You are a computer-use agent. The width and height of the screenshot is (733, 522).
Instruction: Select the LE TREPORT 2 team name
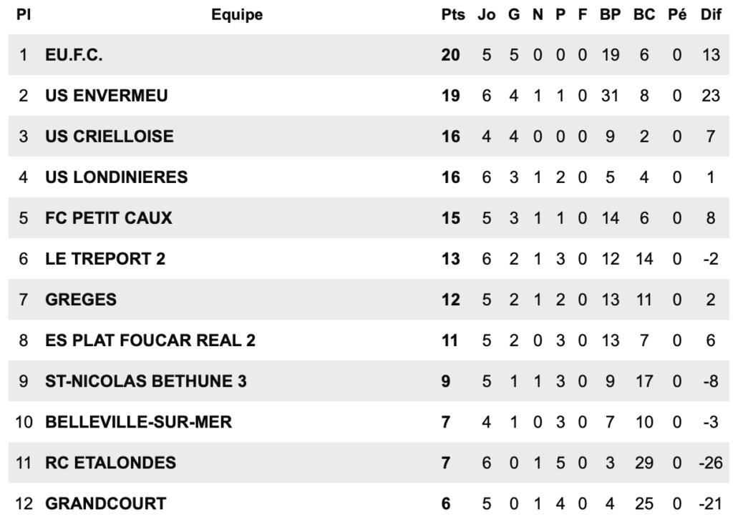tap(105, 259)
